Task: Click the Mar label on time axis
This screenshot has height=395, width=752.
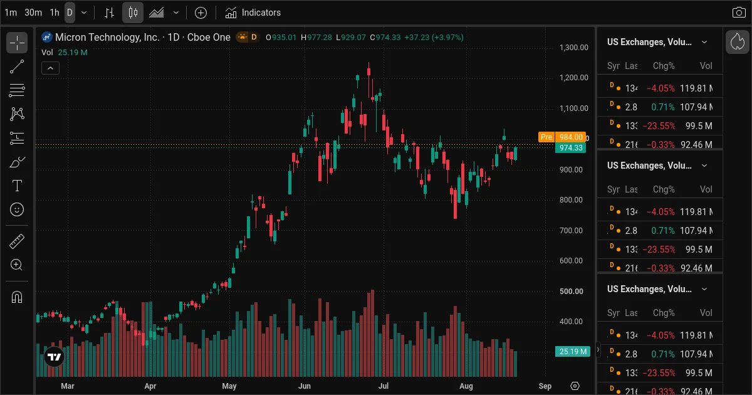Action: coord(67,386)
